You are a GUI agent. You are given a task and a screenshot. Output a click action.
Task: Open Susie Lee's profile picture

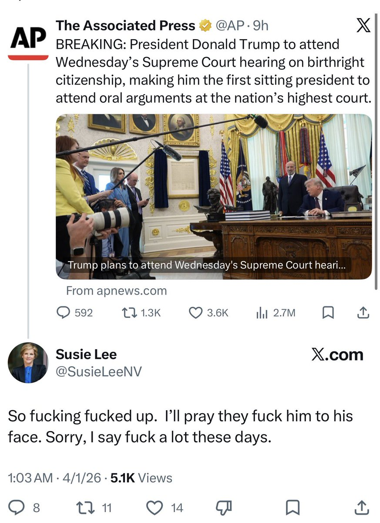(28, 363)
